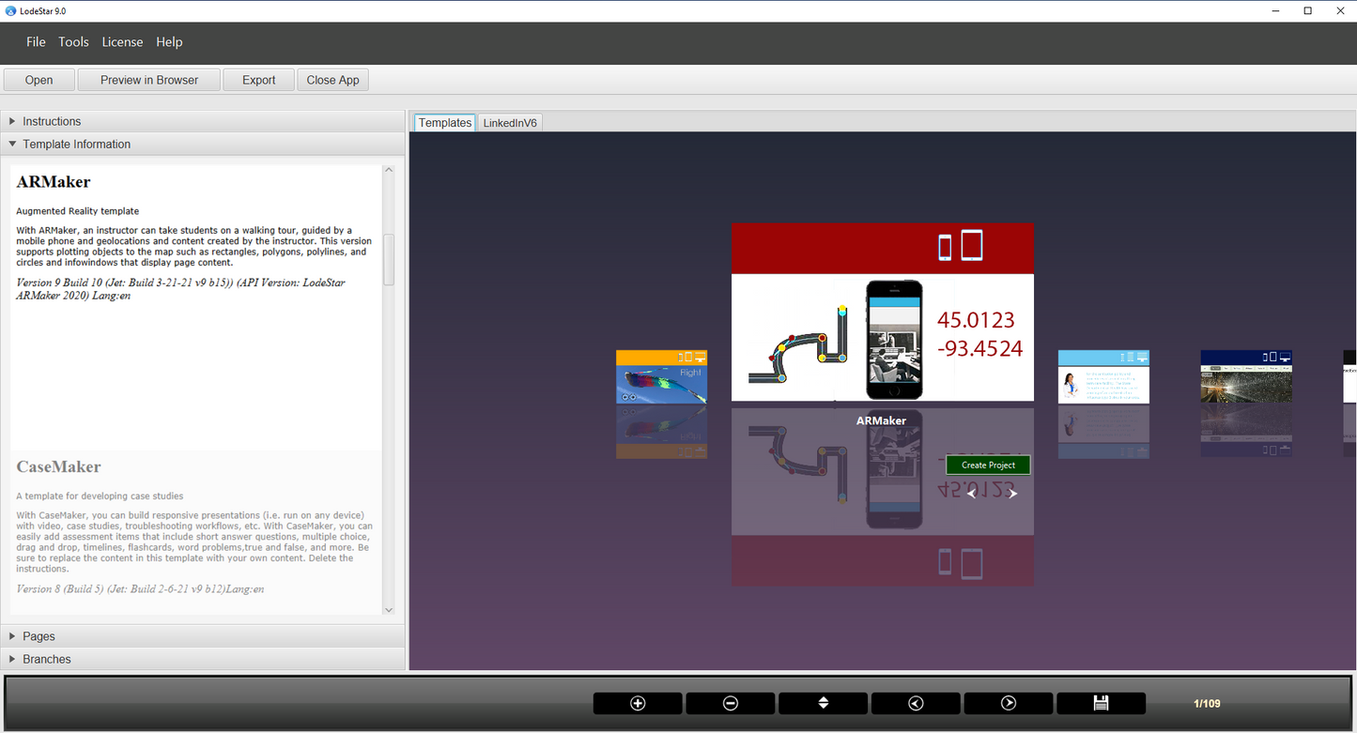The width and height of the screenshot is (1357, 733).
Task: Click the Export button
Action: (x=258, y=80)
